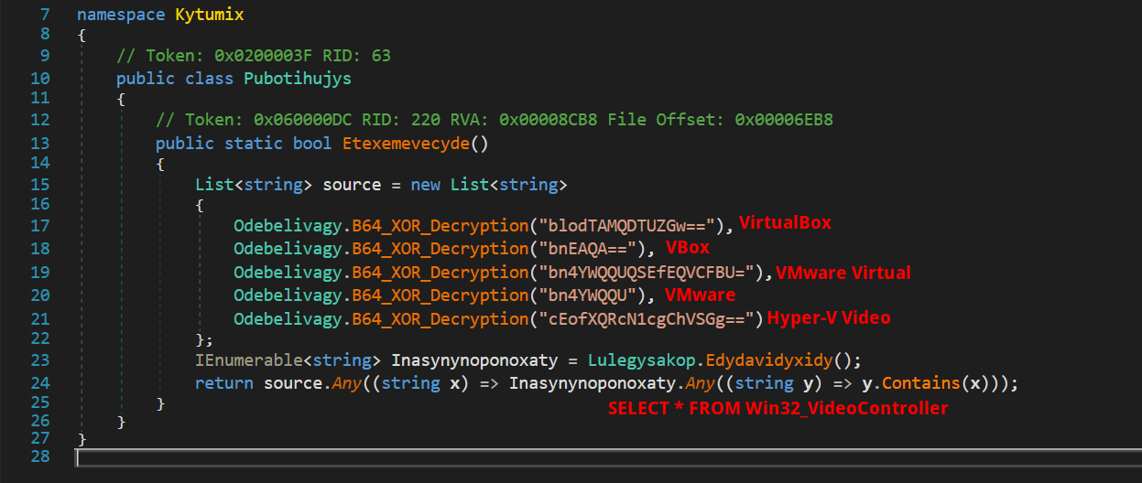Click the "bnEAQA==" string literal

click(x=594, y=249)
